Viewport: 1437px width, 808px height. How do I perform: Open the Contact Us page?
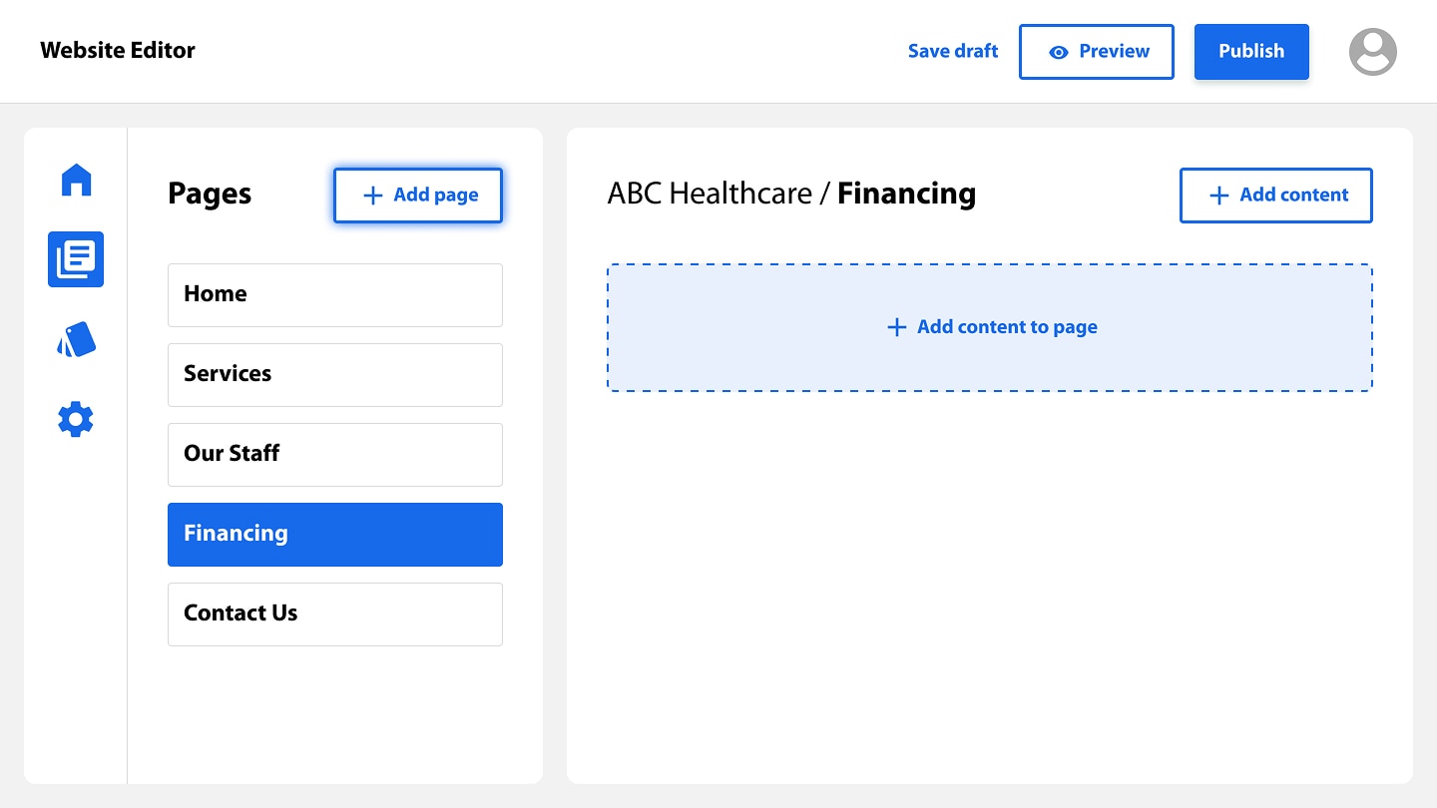(334, 613)
